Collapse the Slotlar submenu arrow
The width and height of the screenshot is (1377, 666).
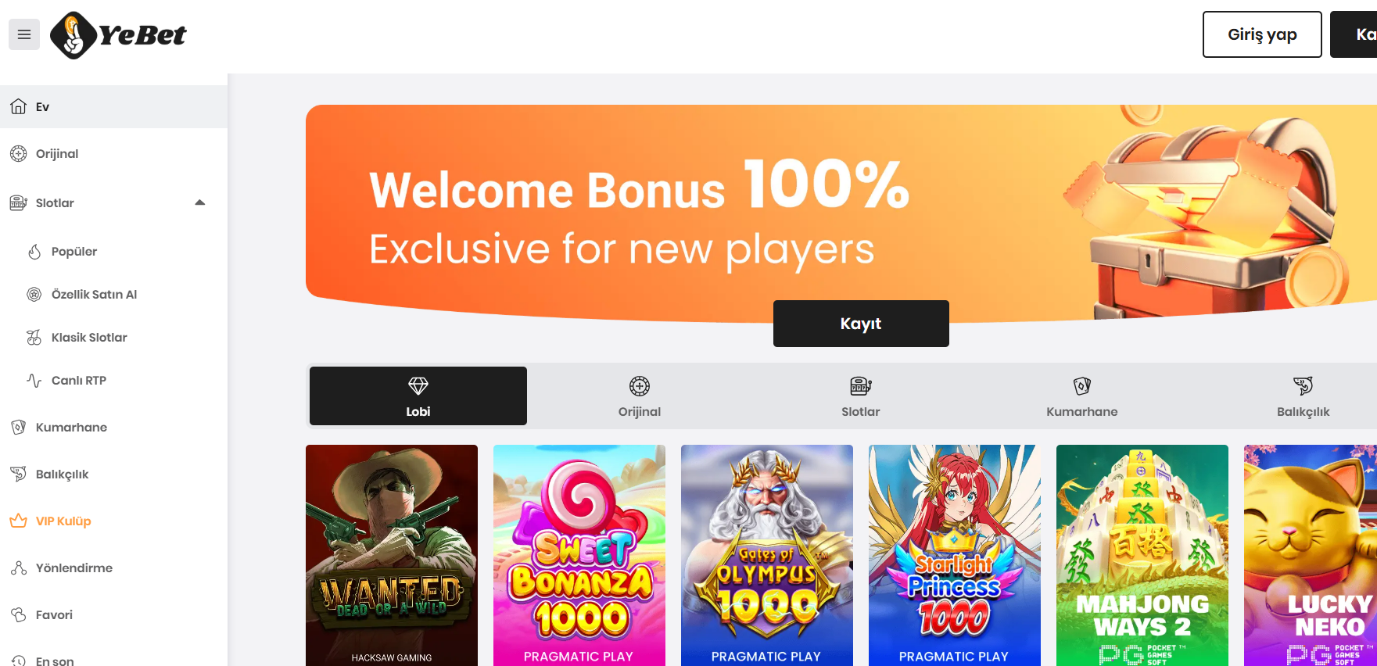(200, 202)
